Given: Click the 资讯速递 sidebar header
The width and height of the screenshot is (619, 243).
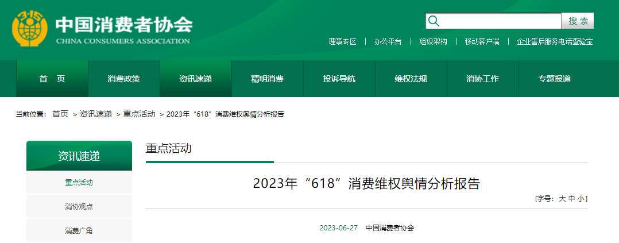Looking at the screenshot, I should [79, 156].
